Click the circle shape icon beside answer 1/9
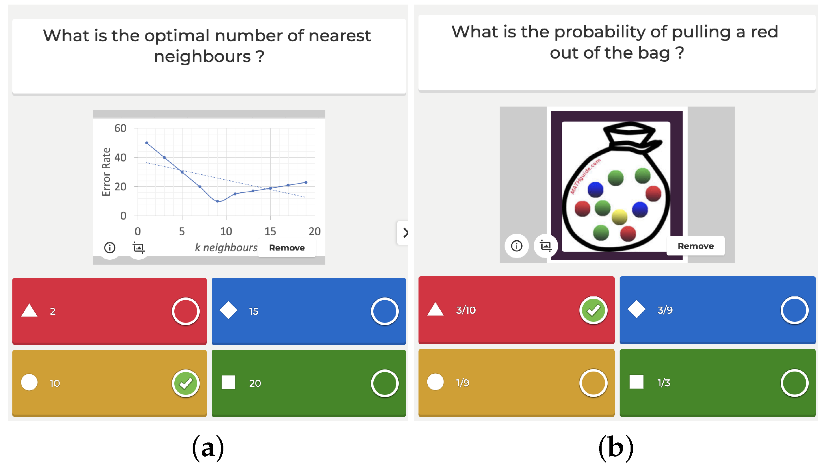This screenshot has height=470, width=825. 435,382
